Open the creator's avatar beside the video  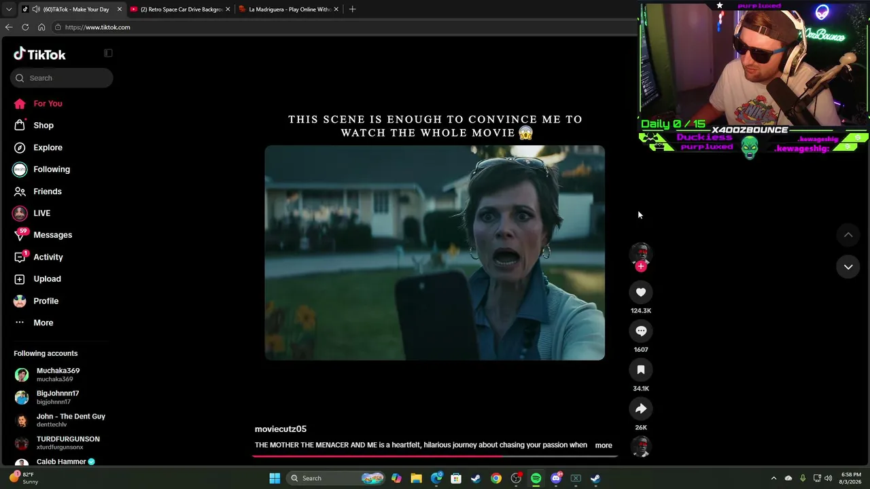pos(640,253)
